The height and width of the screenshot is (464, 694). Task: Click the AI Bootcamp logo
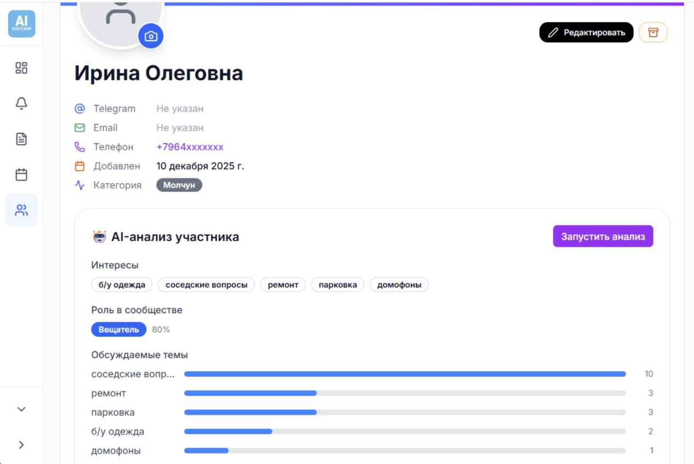pyautogui.click(x=21, y=24)
